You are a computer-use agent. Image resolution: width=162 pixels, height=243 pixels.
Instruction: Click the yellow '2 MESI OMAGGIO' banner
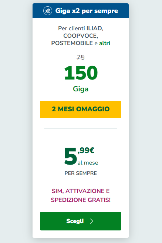pyautogui.click(x=81, y=109)
